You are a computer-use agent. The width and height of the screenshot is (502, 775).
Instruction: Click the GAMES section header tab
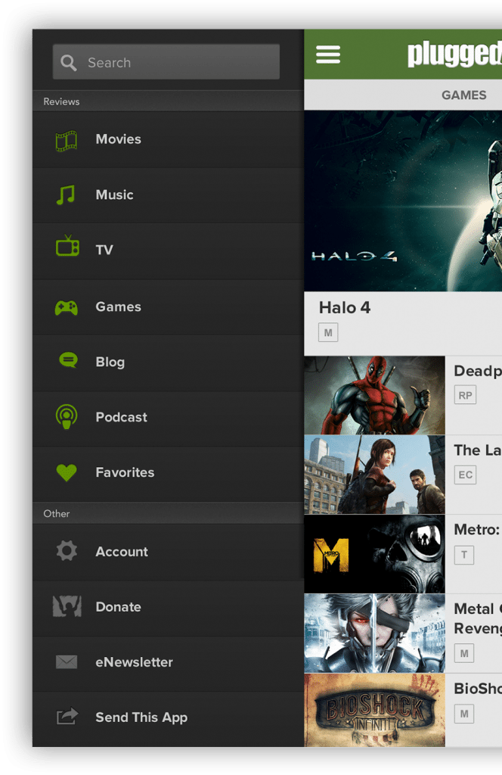coord(464,95)
